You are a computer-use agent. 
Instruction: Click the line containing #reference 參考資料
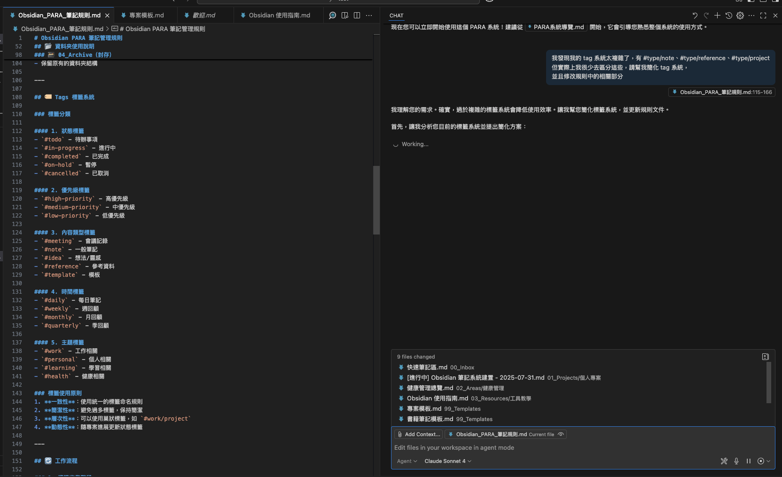(74, 266)
